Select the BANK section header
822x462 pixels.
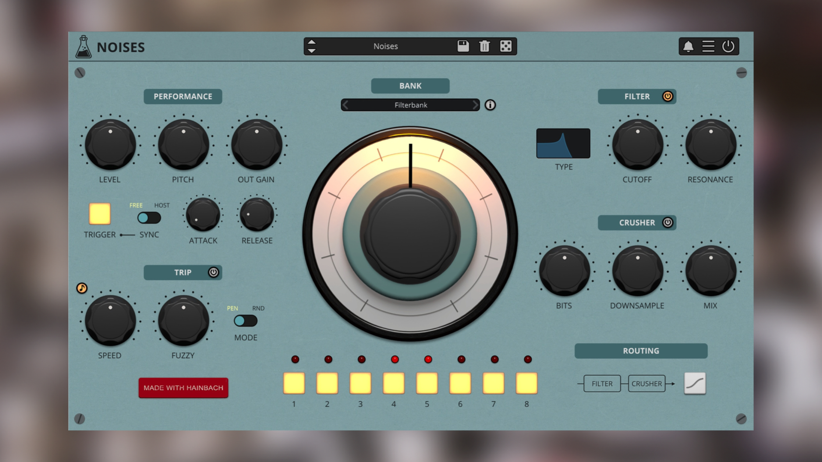pos(410,86)
